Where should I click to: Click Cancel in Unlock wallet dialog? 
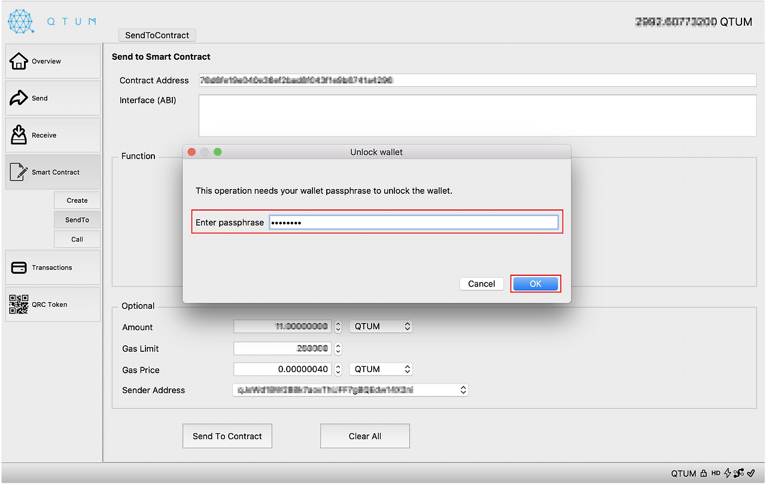coord(482,284)
